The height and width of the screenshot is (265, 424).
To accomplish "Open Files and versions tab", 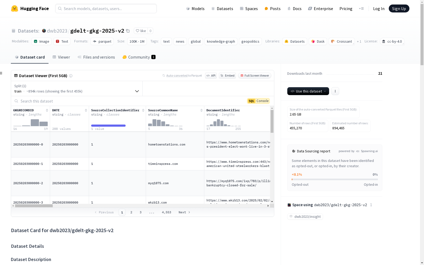I will click(96, 57).
